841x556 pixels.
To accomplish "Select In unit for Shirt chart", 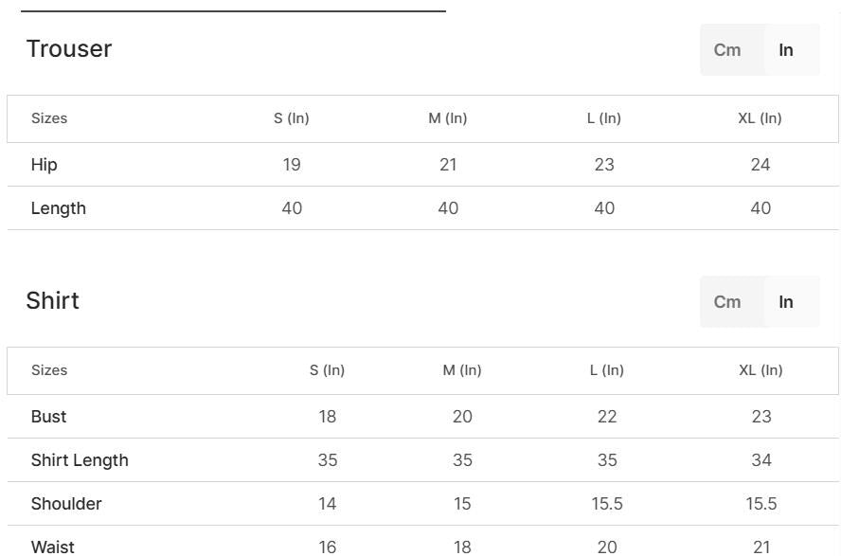I will pos(786,302).
